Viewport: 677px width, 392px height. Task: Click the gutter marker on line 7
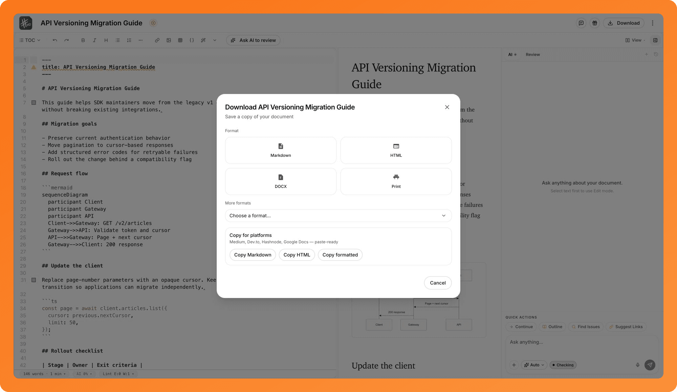tap(34, 102)
